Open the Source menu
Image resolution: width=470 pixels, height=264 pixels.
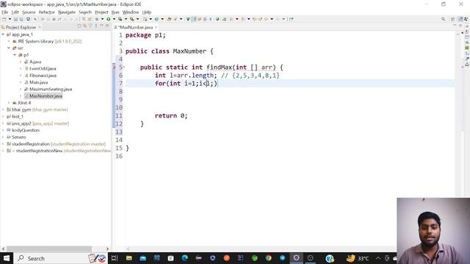(x=29, y=12)
